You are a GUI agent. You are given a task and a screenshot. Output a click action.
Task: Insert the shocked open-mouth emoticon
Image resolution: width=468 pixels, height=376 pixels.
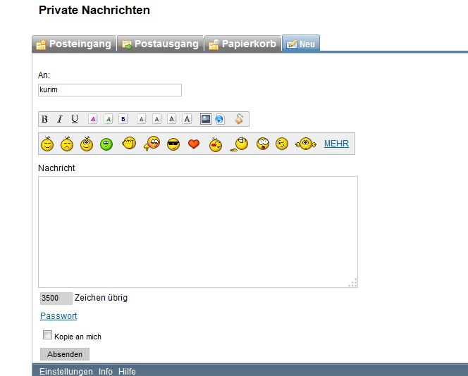tap(263, 144)
